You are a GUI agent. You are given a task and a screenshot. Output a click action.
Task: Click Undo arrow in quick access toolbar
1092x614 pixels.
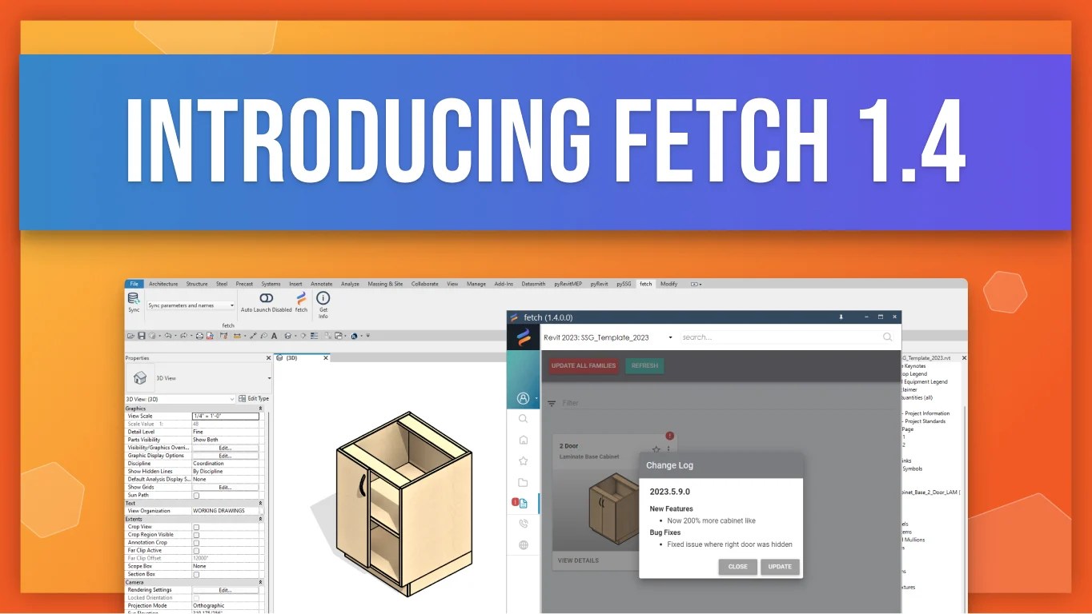(x=168, y=336)
